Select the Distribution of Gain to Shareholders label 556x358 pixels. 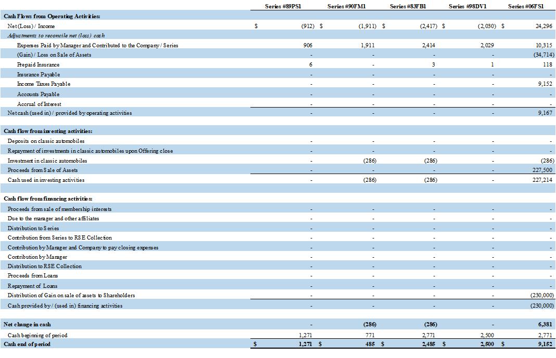coord(71,295)
